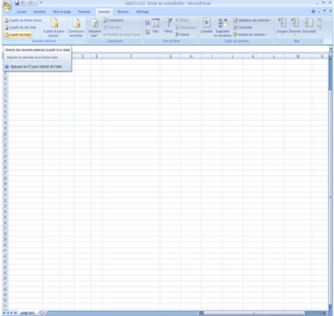334x316 pixels.
Task: Sort descending with the Z-A icon
Action: 147,32
